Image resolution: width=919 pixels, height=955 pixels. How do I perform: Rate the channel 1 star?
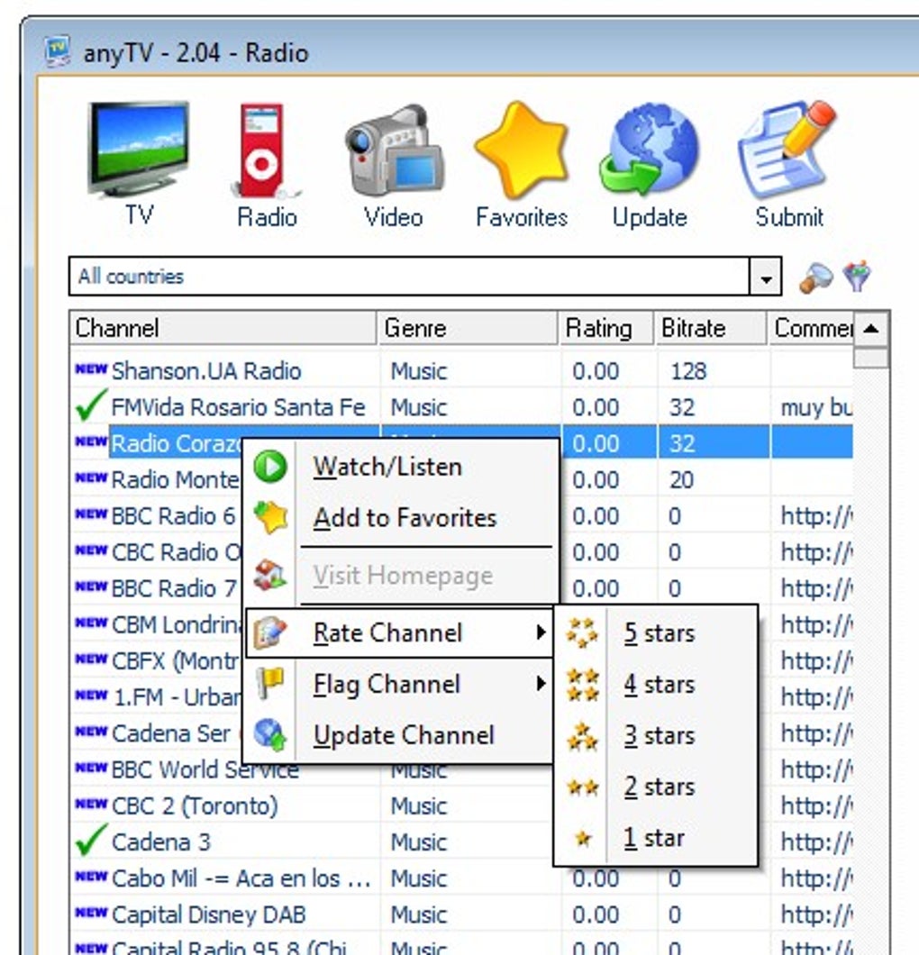point(654,838)
